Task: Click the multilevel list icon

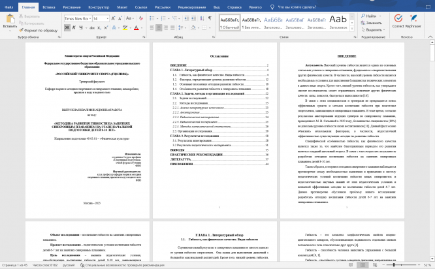Action: point(174,18)
